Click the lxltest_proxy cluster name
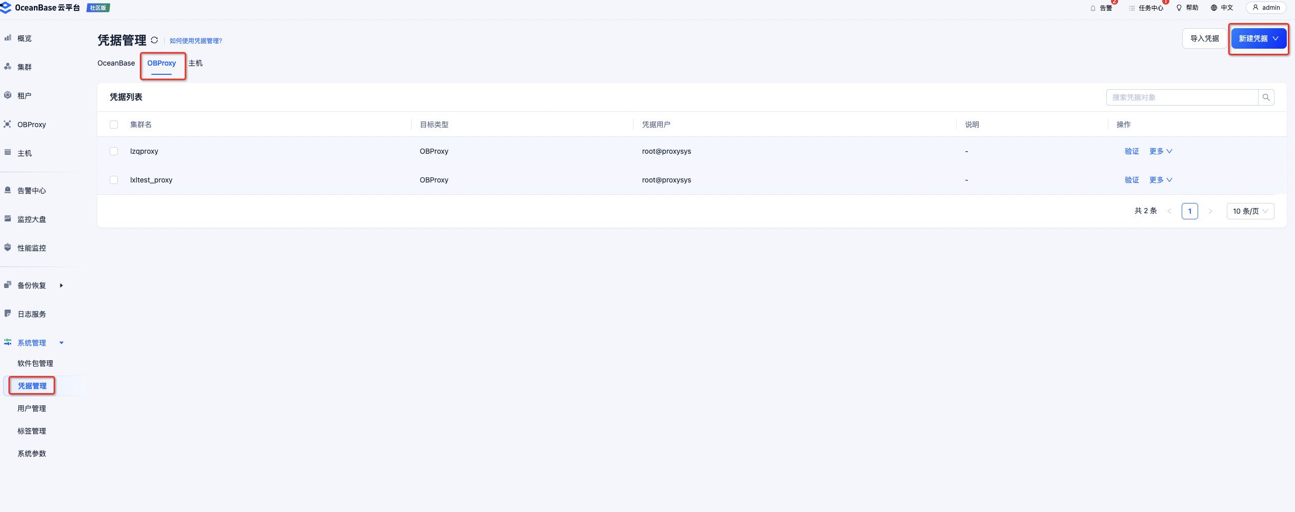Viewport: 1295px width, 512px height. point(151,180)
